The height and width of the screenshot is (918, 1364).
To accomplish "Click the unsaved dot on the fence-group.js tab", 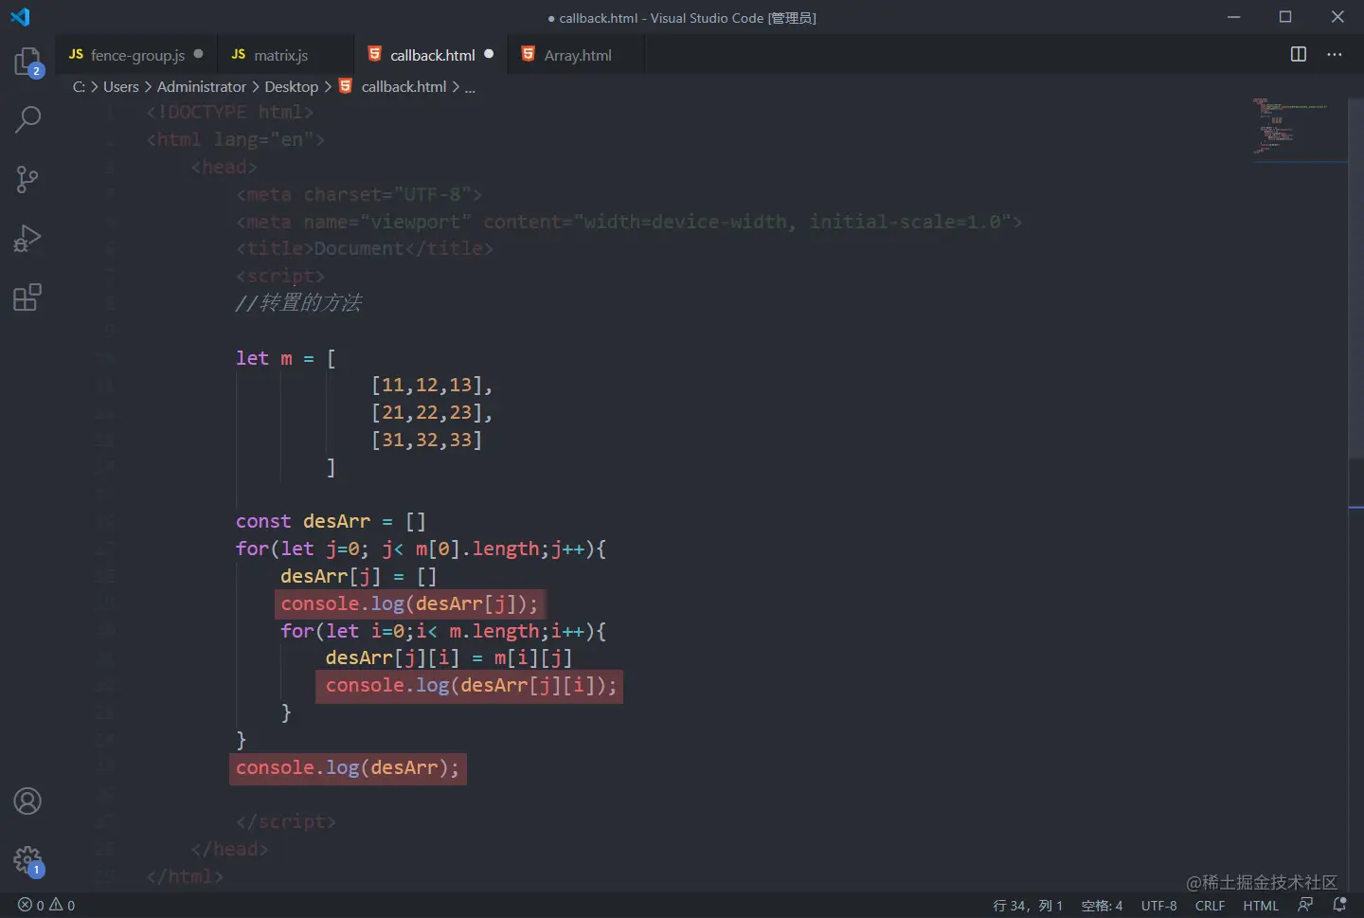I will click(198, 54).
